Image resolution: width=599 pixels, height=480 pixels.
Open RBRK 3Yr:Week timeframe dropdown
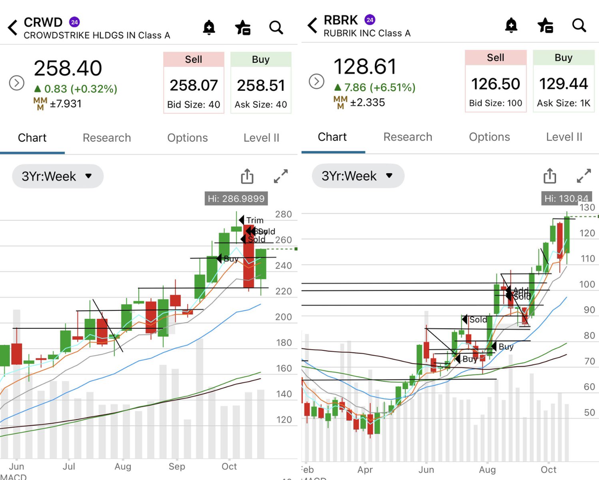coord(358,176)
